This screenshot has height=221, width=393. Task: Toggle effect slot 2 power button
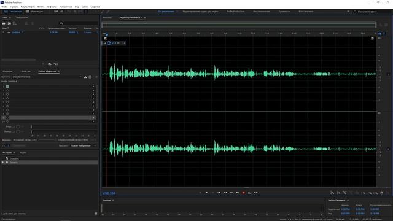click(7, 90)
